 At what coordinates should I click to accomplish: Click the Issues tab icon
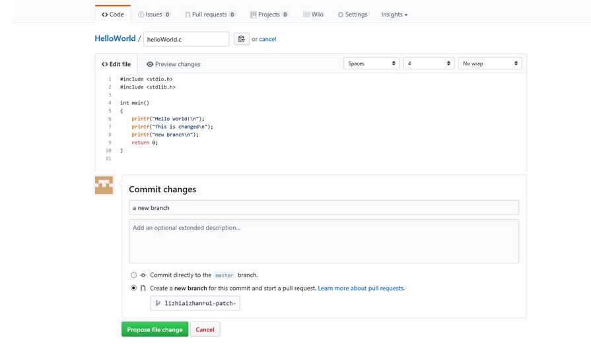[141, 15]
